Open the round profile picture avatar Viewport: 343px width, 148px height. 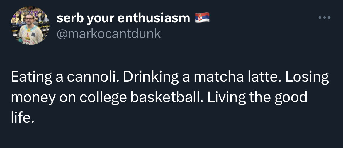30,25
